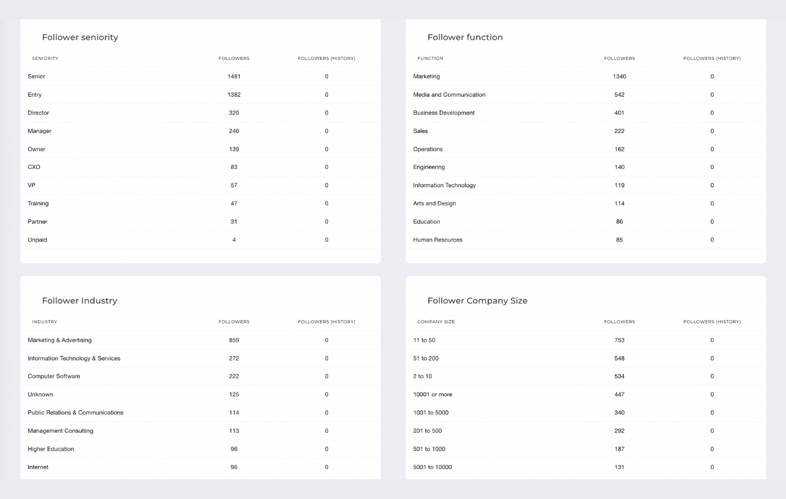The width and height of the screenshot is (786, 499).
Task: Click the 859 followers value
Action: (234, 340)
